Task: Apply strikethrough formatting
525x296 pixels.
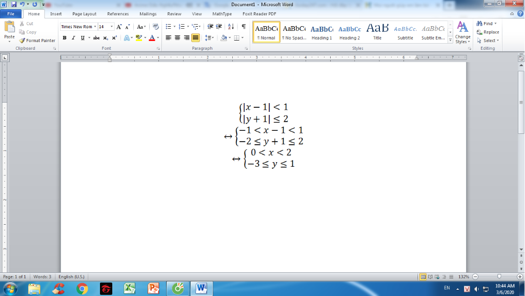Action: [x=96, y=38]
